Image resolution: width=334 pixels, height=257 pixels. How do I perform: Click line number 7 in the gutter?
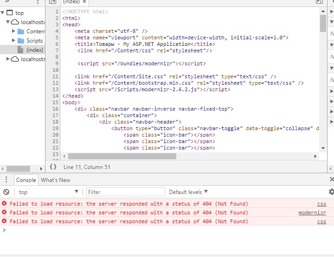[57, 50]
